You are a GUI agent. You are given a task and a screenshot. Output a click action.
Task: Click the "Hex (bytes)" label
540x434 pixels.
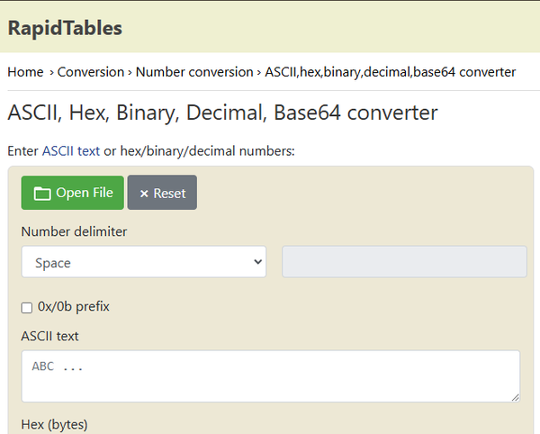point(54,424)
